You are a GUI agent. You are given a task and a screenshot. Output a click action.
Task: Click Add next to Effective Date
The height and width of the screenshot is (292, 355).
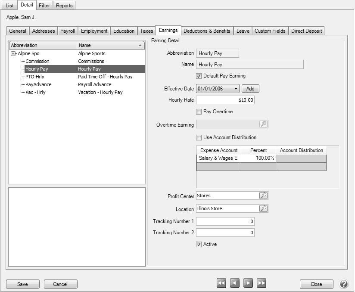point(250,89)
